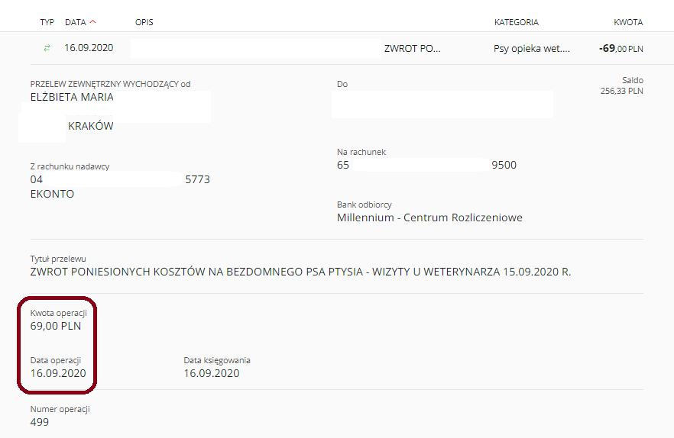Click the KATEGORIA column header

(x=517, y=22)
